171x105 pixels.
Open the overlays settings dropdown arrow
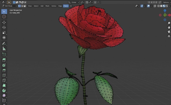click(151, 6)
